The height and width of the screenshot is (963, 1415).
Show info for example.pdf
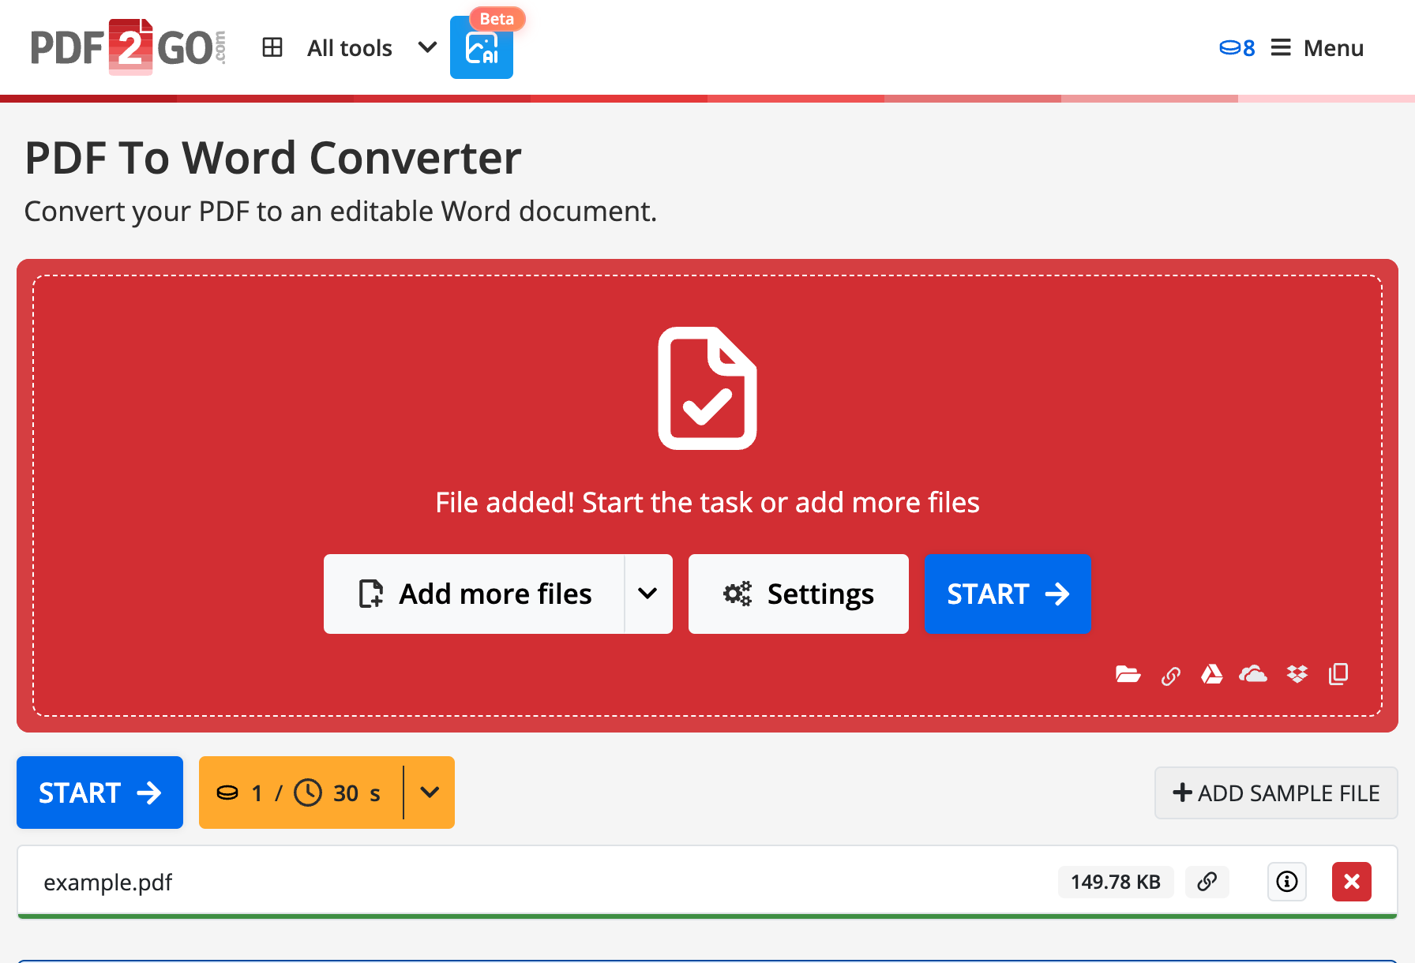(x=1286, y=882)
